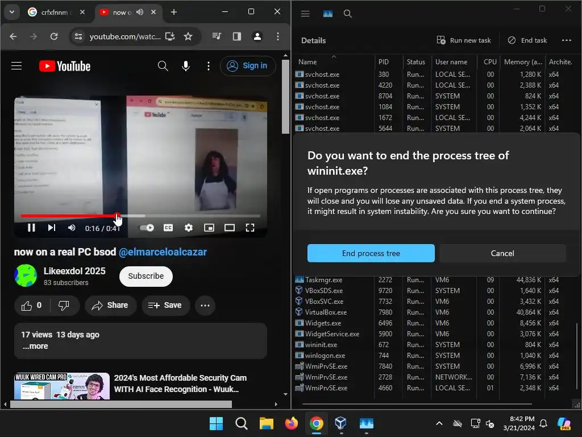582x437 pixels.
Task: Sort by PID column header
Action: [x=388, y=62]
